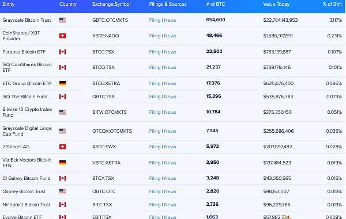346x219 pixels.
Task: Select the GBTC:OTCMKTS symbol cell
Action: click(x=110, y=20)
